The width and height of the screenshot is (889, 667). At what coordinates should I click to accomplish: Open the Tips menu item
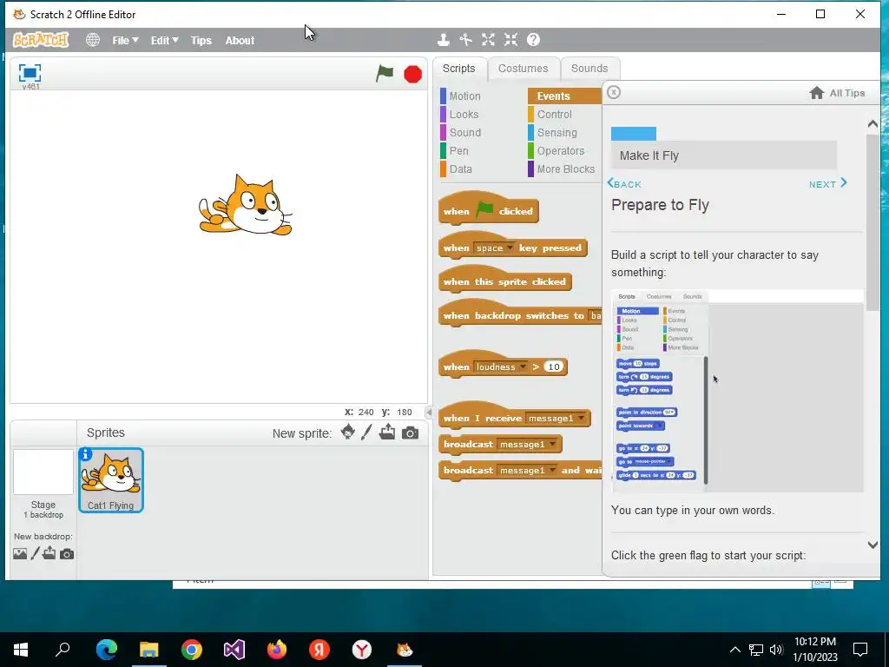201,40
